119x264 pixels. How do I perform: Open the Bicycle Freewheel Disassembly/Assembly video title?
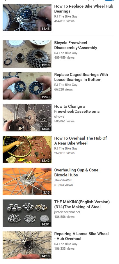tap(76, 45)
